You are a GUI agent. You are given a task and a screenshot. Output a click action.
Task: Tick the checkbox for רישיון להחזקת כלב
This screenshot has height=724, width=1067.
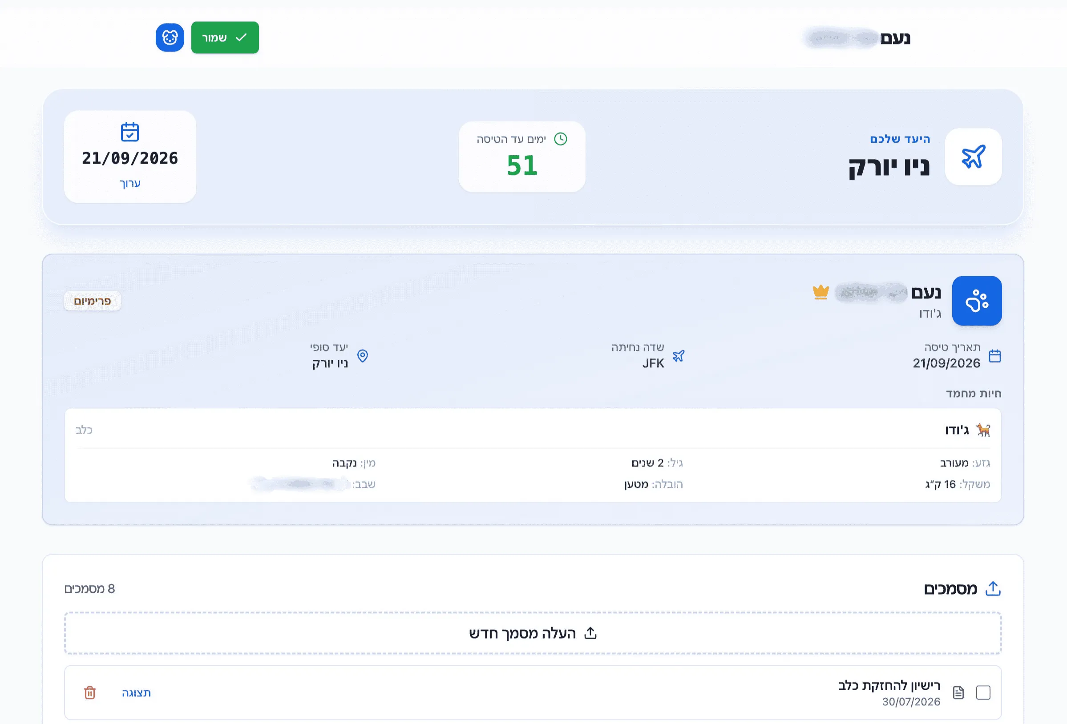[x=983, y=693]
